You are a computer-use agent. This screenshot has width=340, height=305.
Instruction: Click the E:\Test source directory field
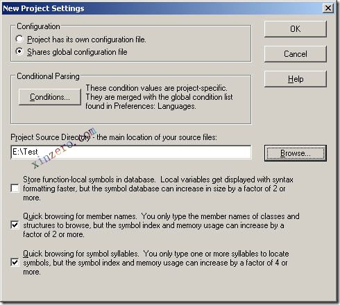(131, 152)
